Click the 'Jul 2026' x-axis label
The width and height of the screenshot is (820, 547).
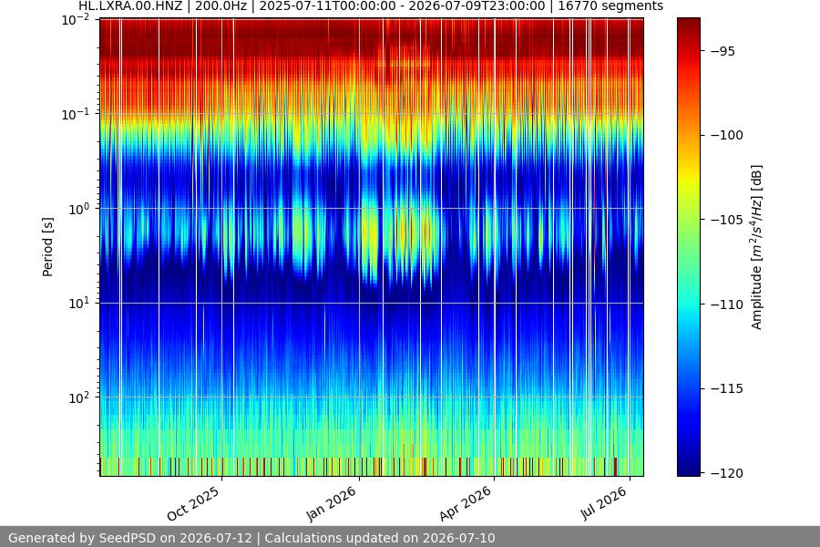tap(603, 502)
